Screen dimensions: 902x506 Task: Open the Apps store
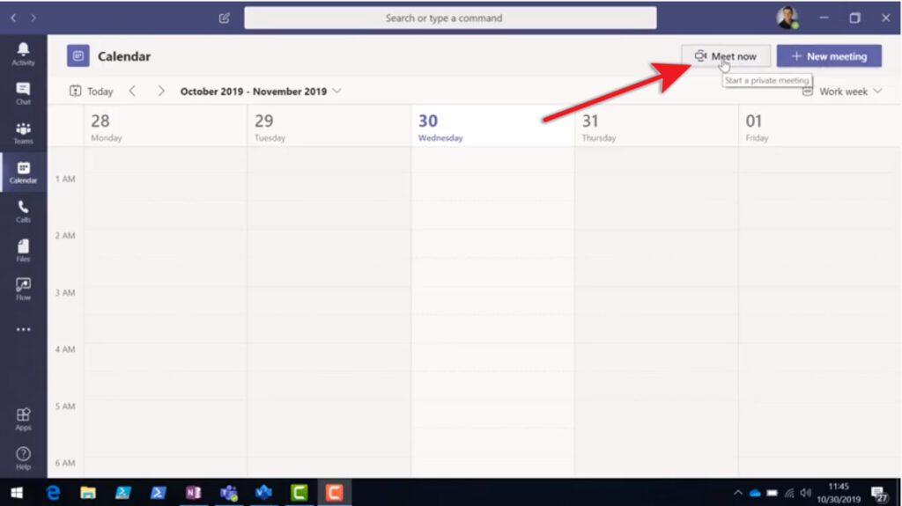pyautogui.click(x=23, y=419)
